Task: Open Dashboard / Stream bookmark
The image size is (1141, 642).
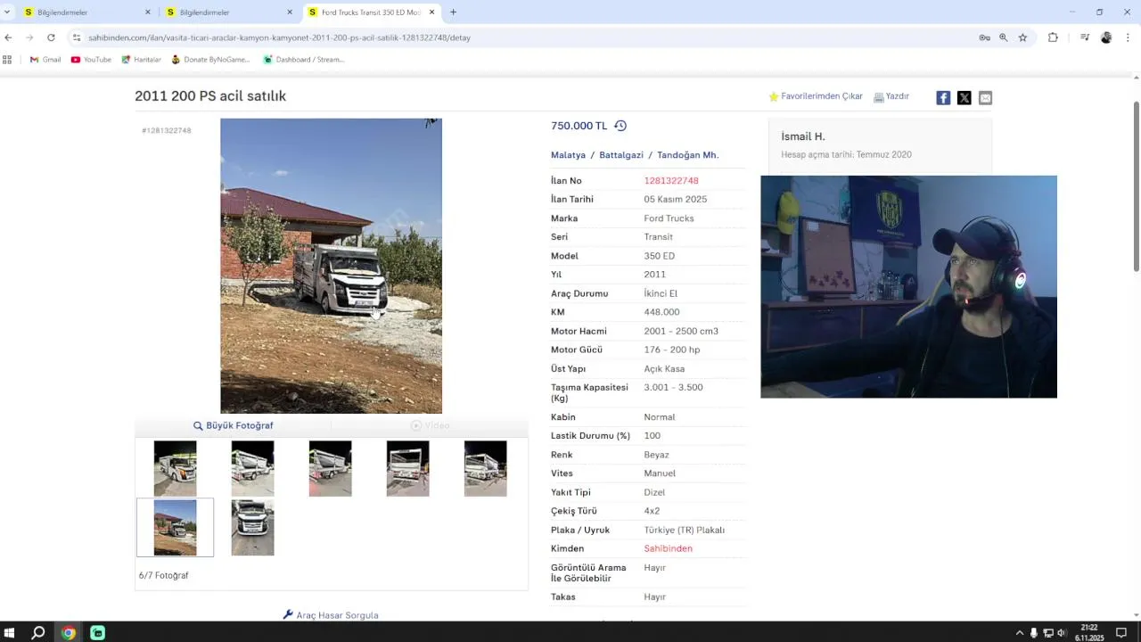Action: click(303, 60)
